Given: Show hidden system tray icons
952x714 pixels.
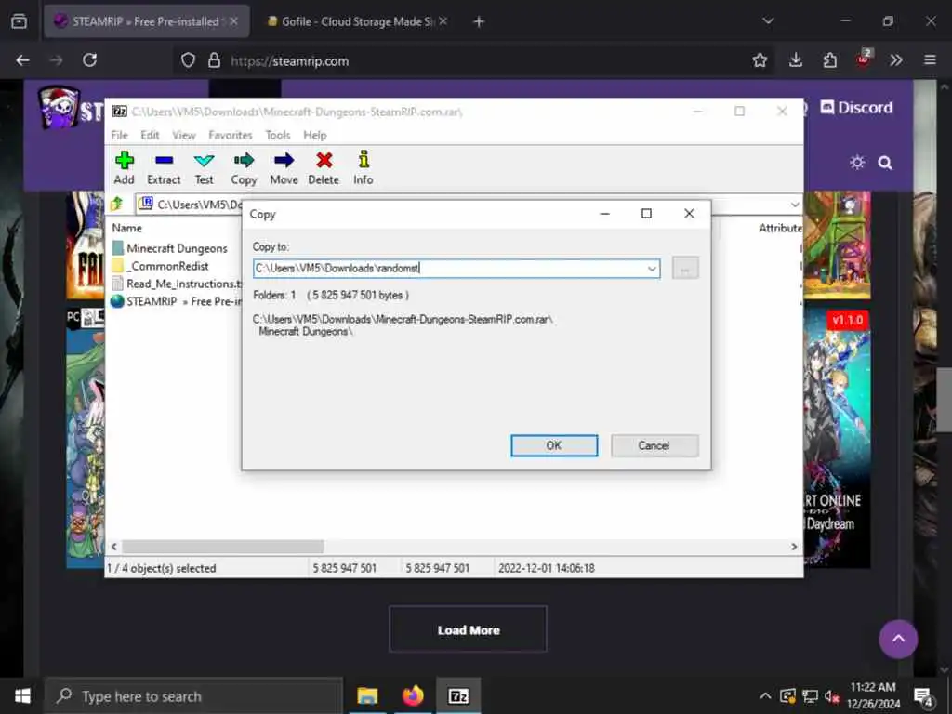Looking at the screenshot, I should (765, 695).
